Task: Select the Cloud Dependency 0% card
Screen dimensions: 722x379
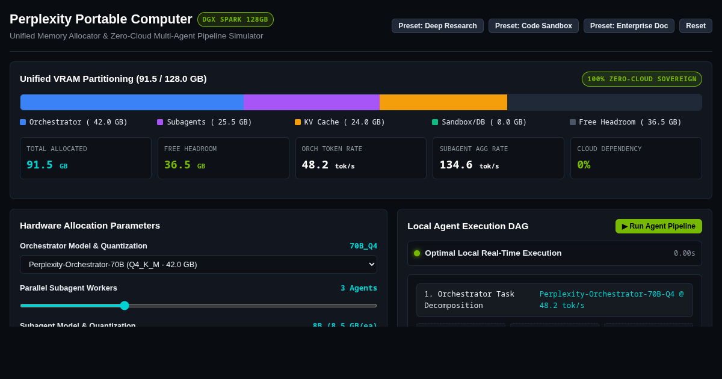Action: 636,158
